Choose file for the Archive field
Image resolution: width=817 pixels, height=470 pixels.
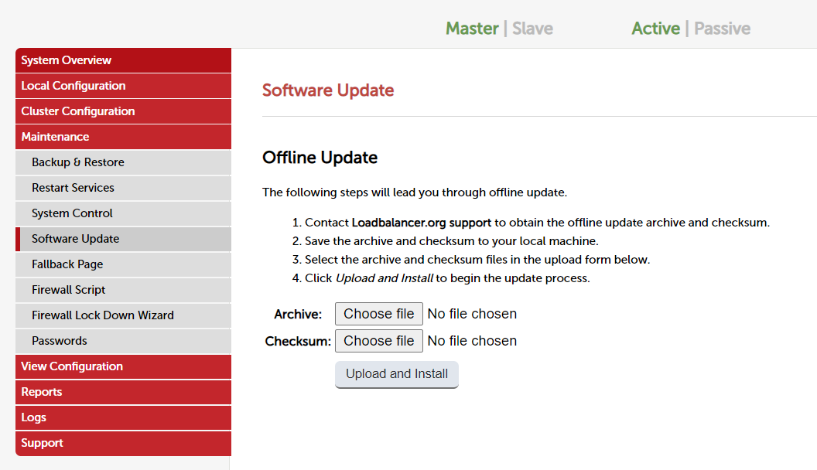pos(379,314)
